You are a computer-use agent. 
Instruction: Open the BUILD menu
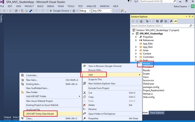point(40,6)
